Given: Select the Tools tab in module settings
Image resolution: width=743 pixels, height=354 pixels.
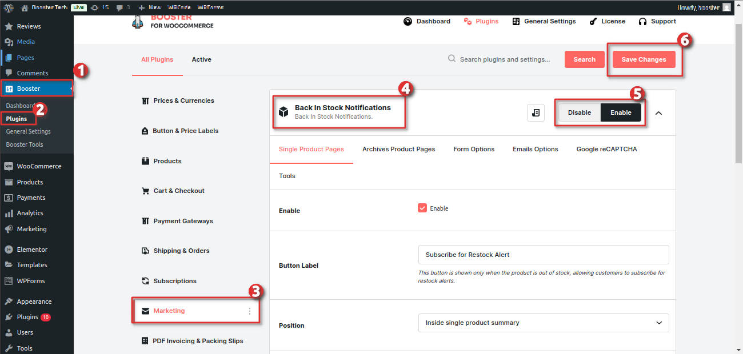Looking at the screenshot, I should pyautogui.click(x=287, y=176).
